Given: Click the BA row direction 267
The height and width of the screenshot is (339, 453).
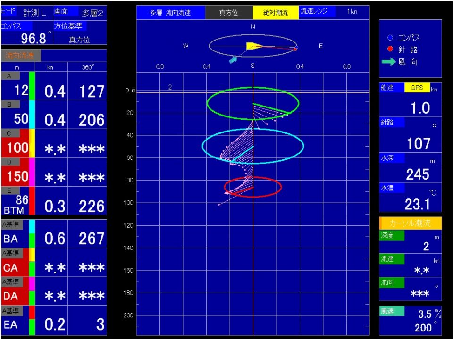Looking at the screenshot, I should point(92,238).
